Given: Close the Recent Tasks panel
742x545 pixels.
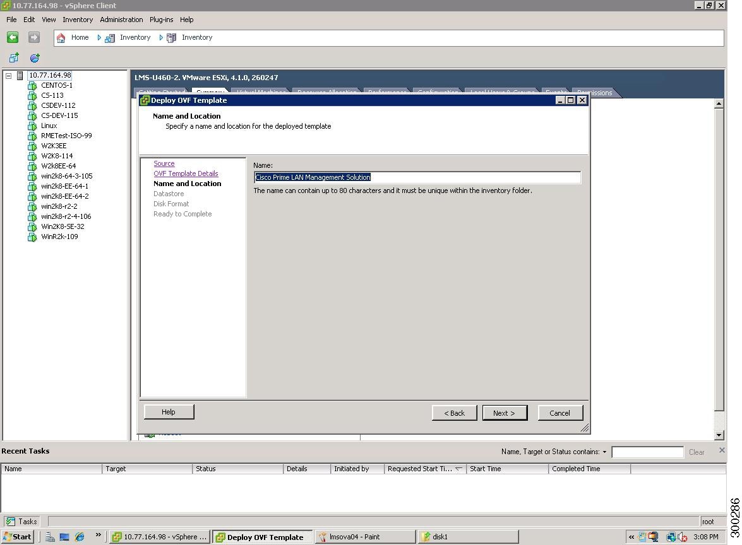Looking at the screenshot, I should pyautogui.click(x=722, y=450).
